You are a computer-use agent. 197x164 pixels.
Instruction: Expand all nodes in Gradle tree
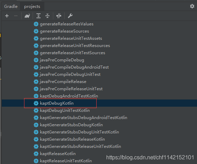coord(39,16)
